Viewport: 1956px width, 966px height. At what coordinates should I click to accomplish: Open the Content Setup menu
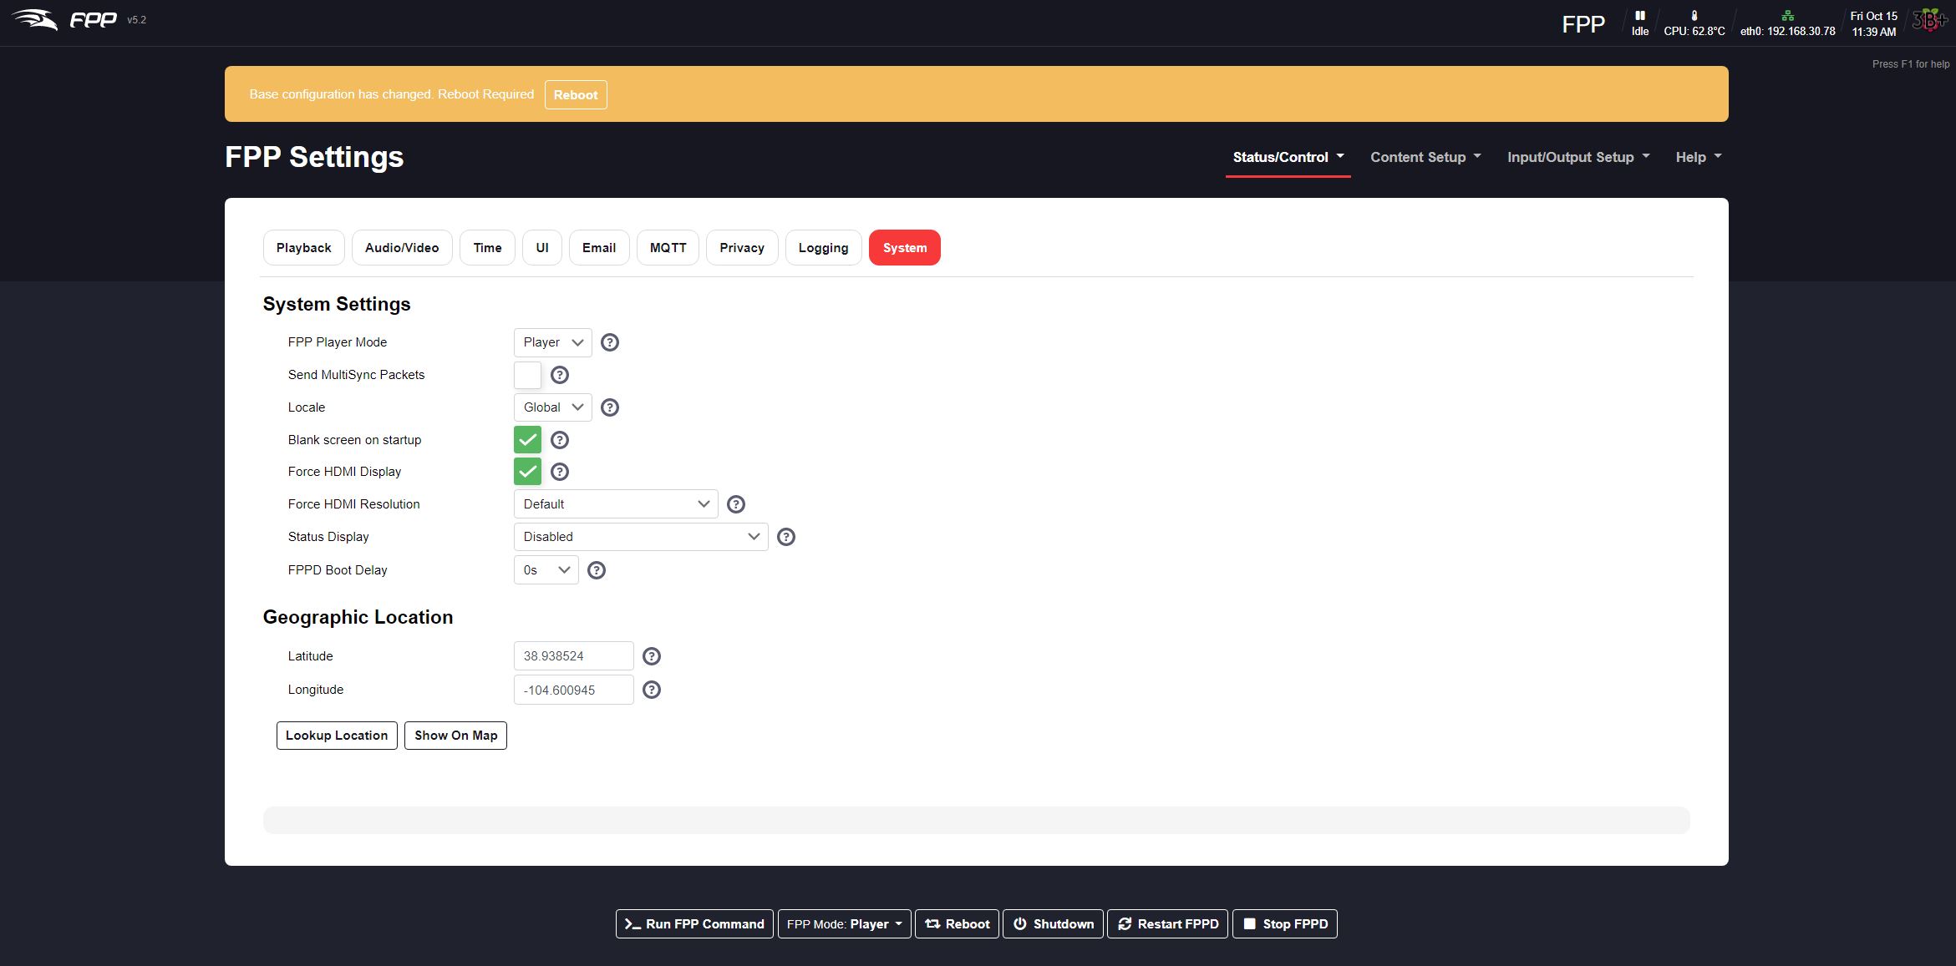pos(1425,157)
